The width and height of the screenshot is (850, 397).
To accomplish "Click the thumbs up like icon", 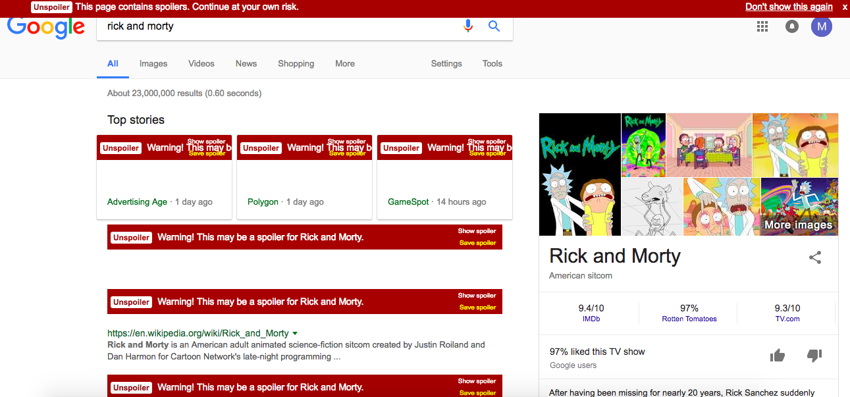I will point(778,356).
